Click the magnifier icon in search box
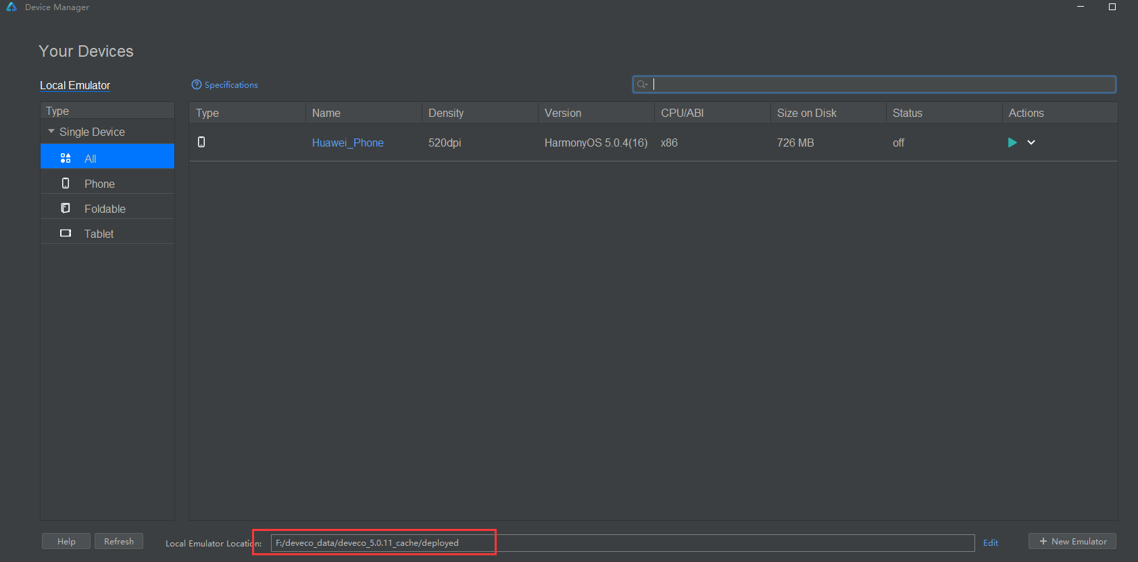Viewport: 1138px width, 562px height. pos(642,84)
